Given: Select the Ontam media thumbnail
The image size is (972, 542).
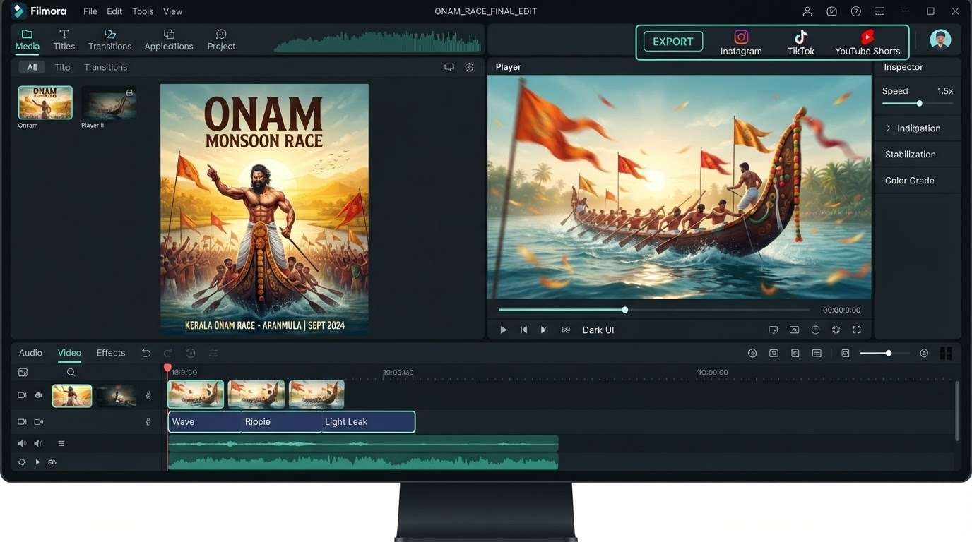Looking at the screenshot, I should (x=45, y=102).
